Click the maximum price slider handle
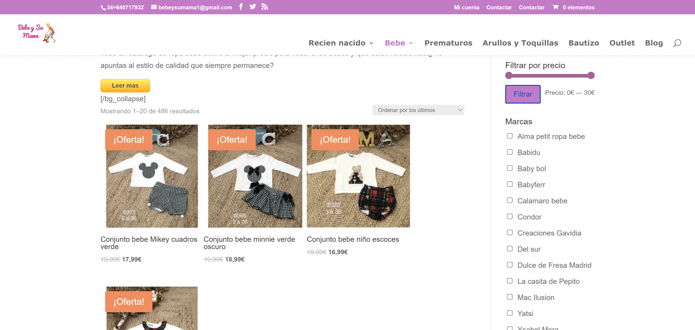The height and width of the screenshot is (330, 695). (x=591, y=75)
